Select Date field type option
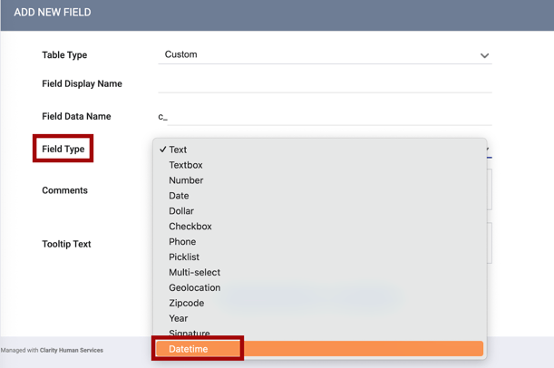Screen dimensions: 554x368 [179, 196]
